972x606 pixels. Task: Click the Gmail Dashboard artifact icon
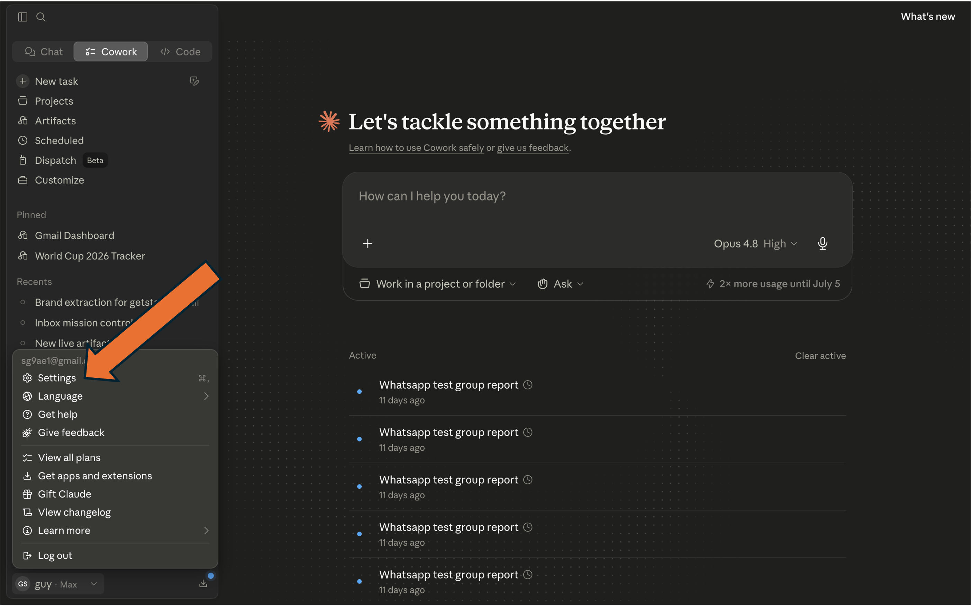click(23, 235)
